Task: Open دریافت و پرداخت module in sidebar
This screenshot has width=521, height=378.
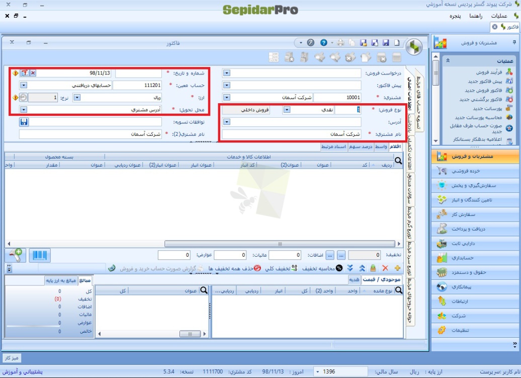Action: tap(475, 229)
